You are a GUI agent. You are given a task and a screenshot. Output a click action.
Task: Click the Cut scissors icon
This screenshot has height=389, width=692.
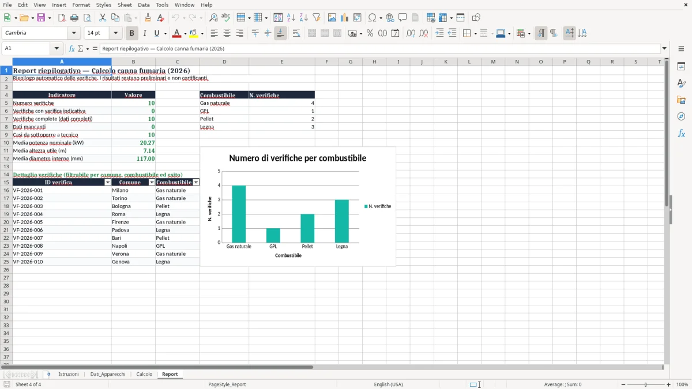103,18
